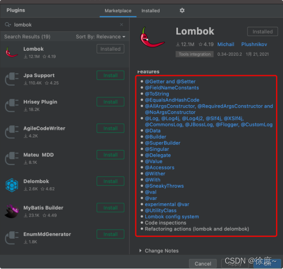
Task: Open the experimental @var link
Action: [x=167, y=204]
